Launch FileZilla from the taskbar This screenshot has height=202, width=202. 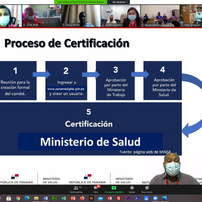point(119,198)
